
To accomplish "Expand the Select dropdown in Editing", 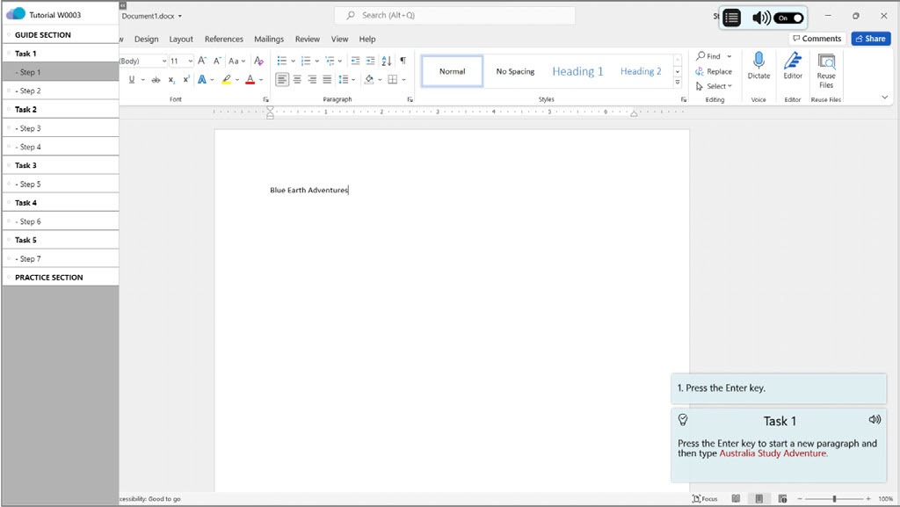I will pos(715,86).
